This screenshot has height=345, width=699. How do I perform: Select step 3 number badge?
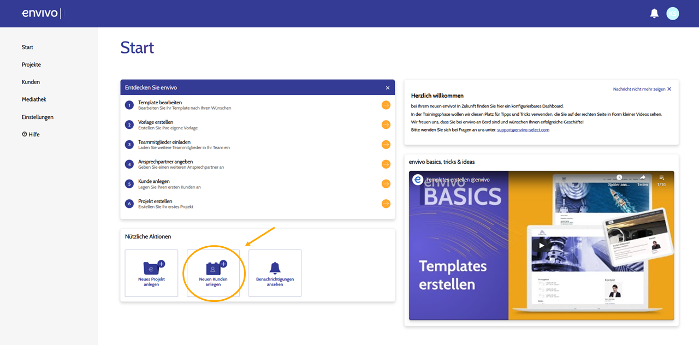(129, 145)
